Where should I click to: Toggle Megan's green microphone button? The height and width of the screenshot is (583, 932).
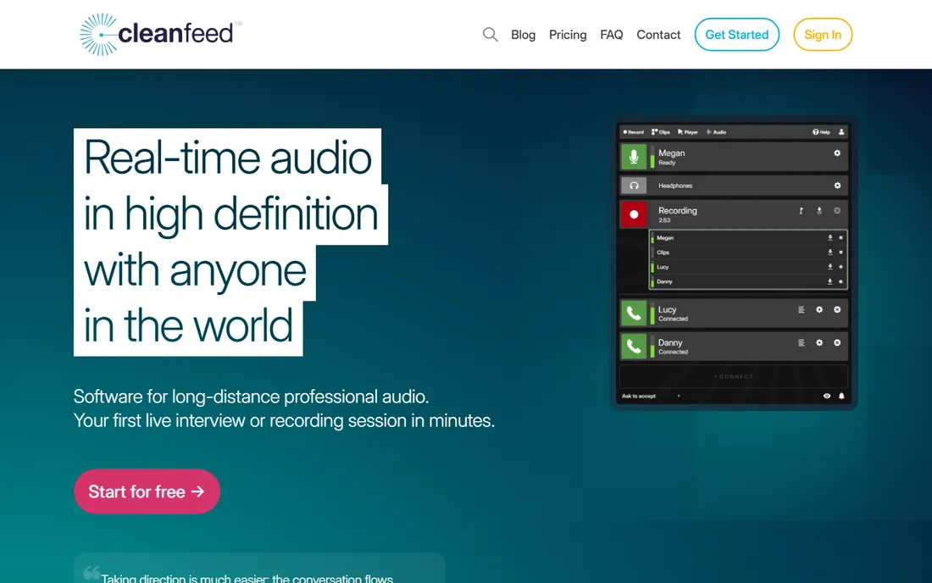634,156
